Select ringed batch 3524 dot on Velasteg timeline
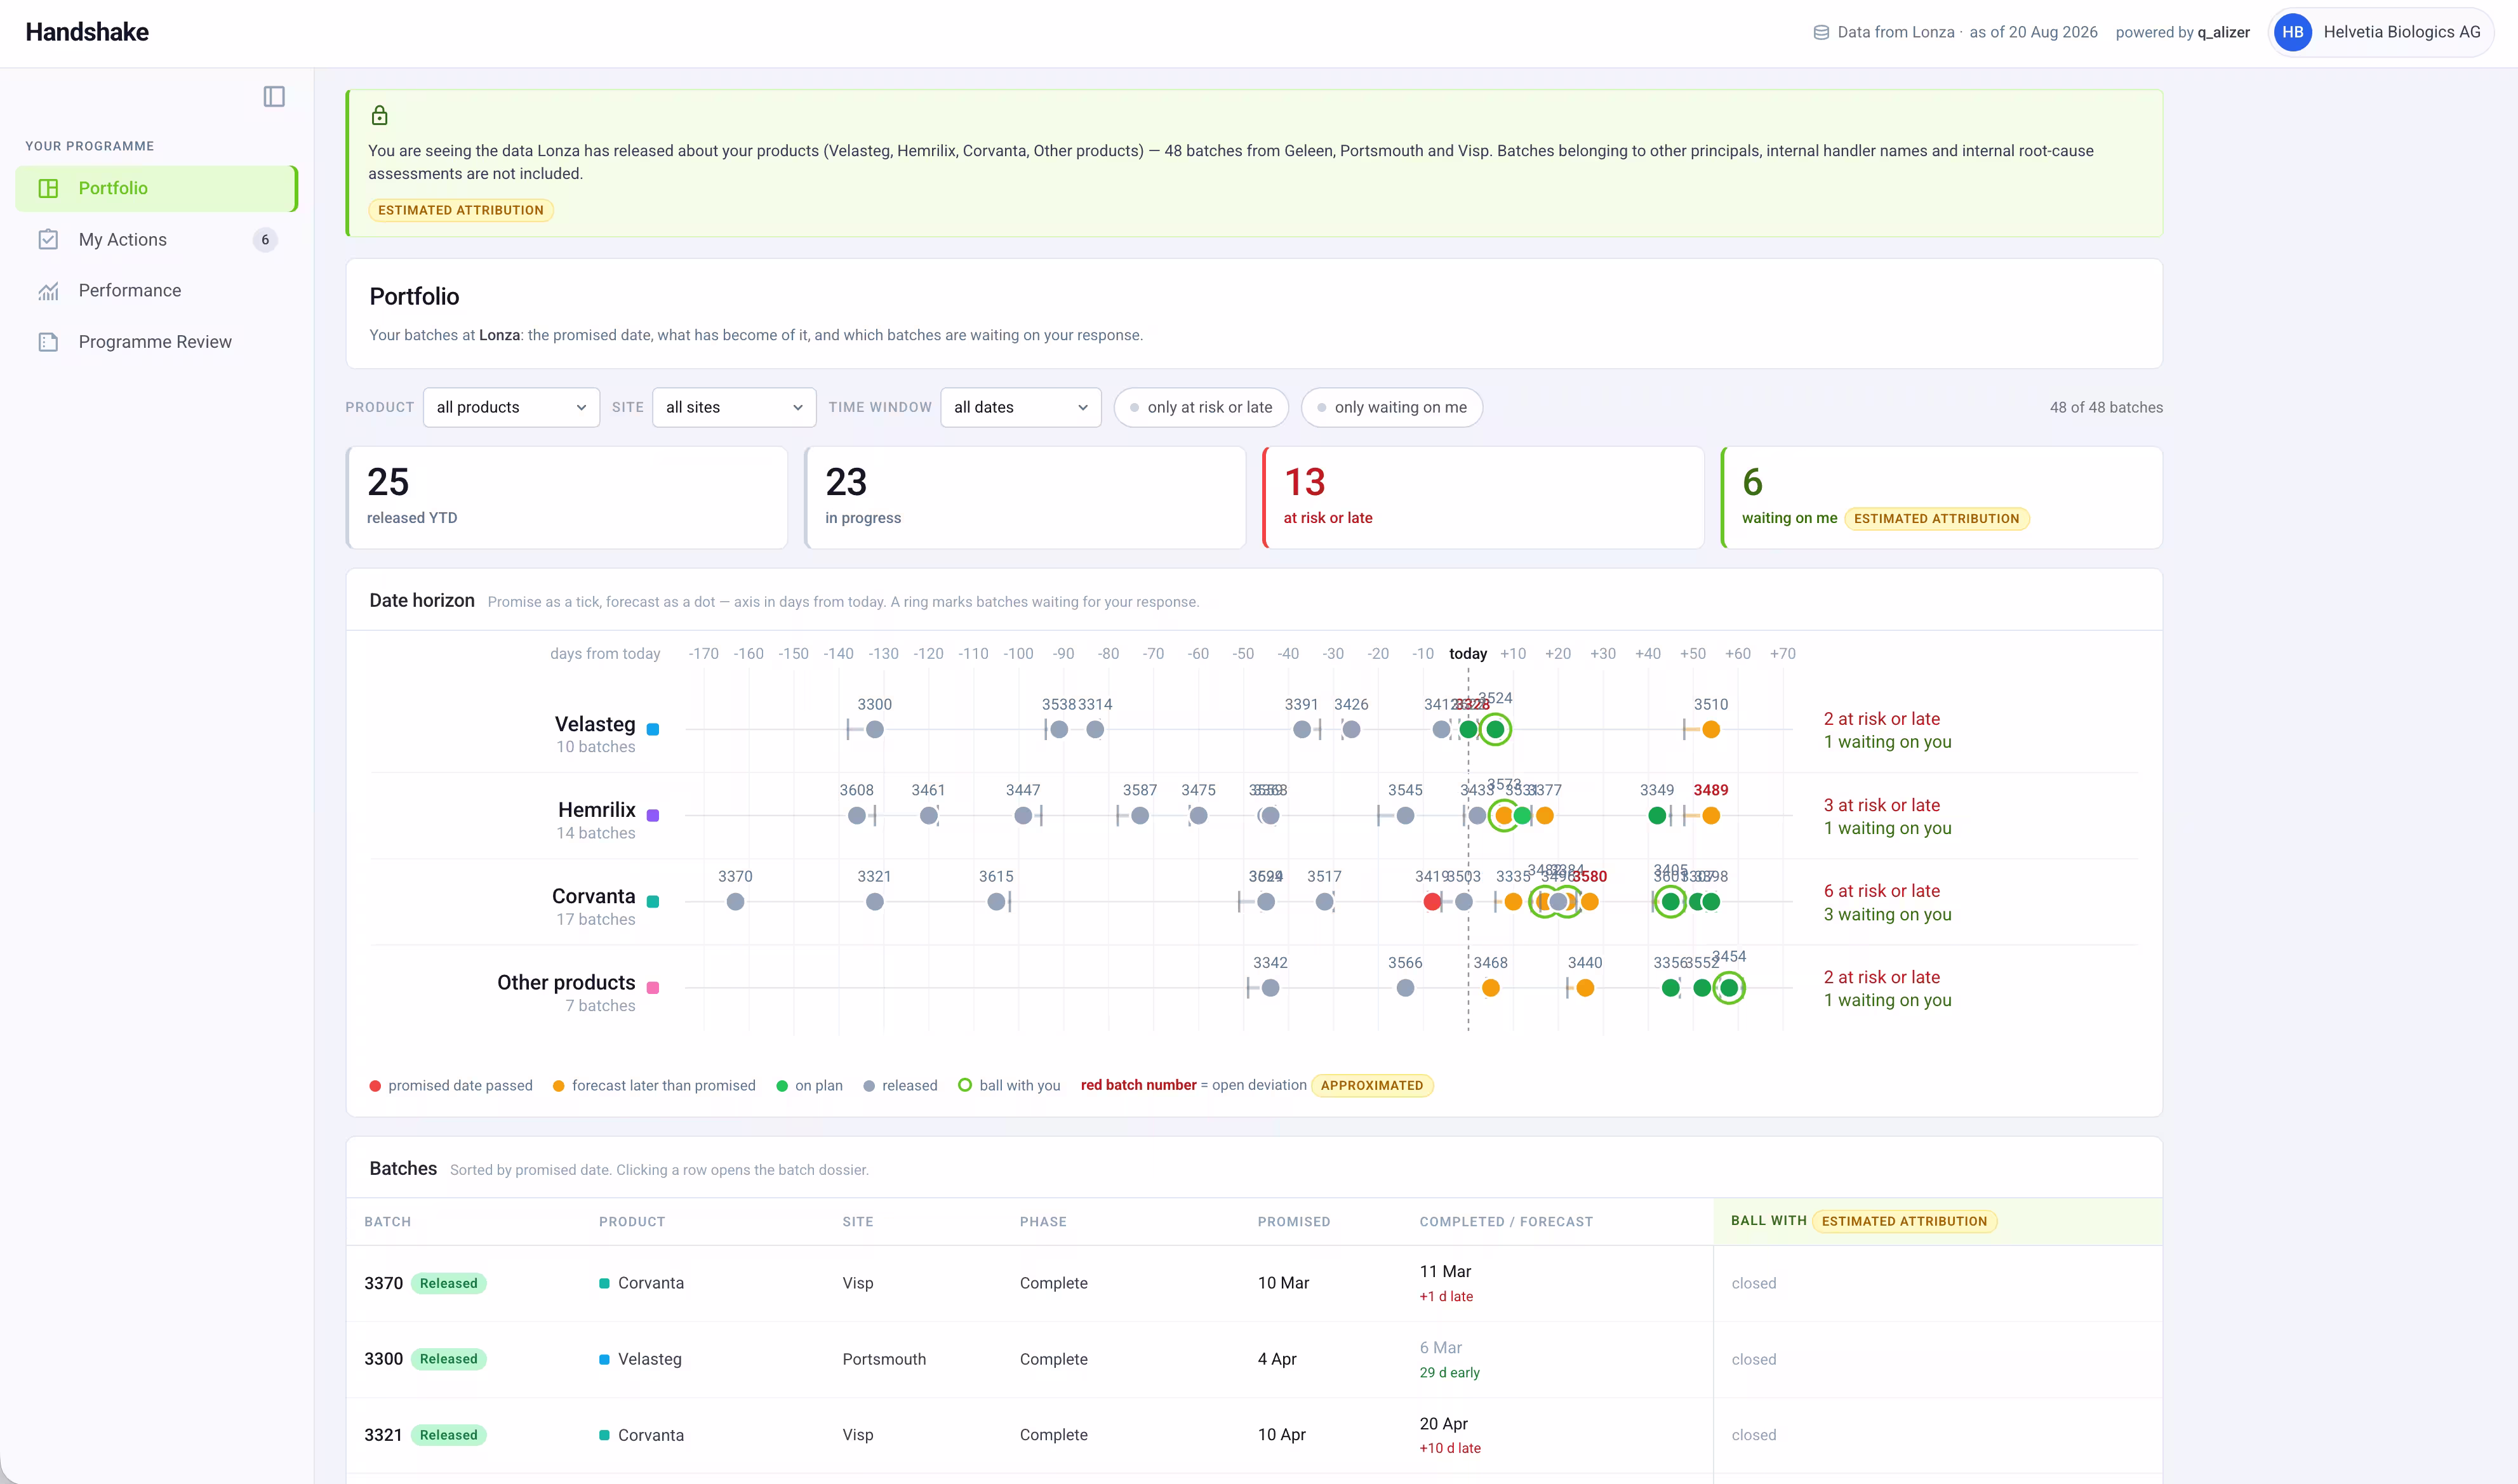The width and height of the screenshot is (2518, 1484). [x=1495, y=729]
